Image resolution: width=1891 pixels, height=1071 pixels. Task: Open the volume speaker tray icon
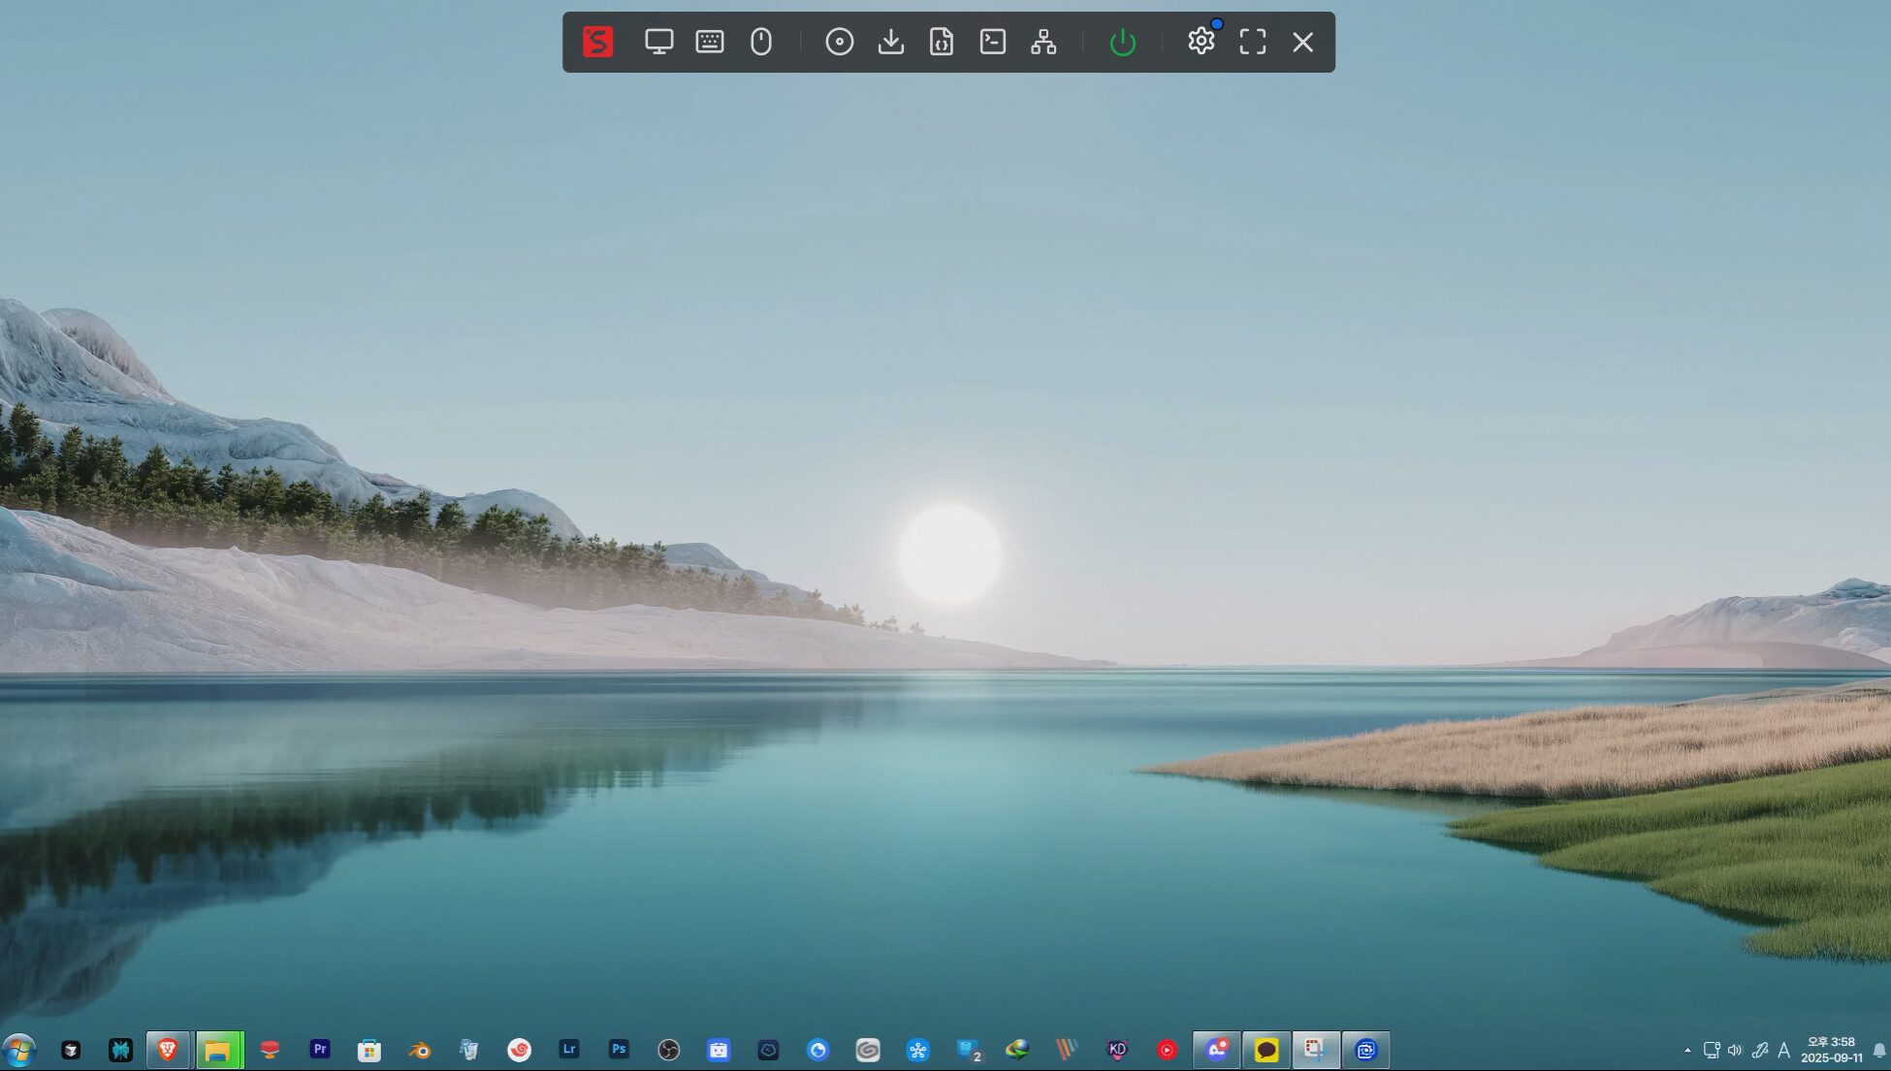[1735, 1051]
